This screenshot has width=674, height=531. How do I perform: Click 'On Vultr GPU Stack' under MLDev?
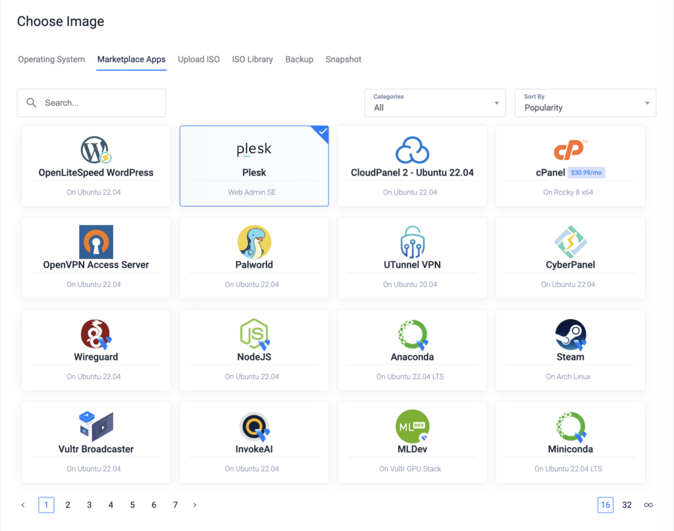coord(410,468)
